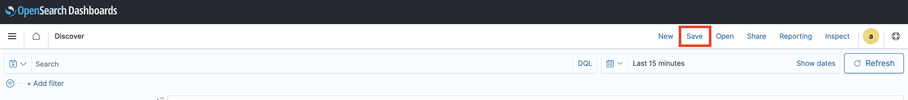The image size is (908, 100).
Task: Click the OpenSearch Dashboards logo
Action: click(x=61, y=11)
